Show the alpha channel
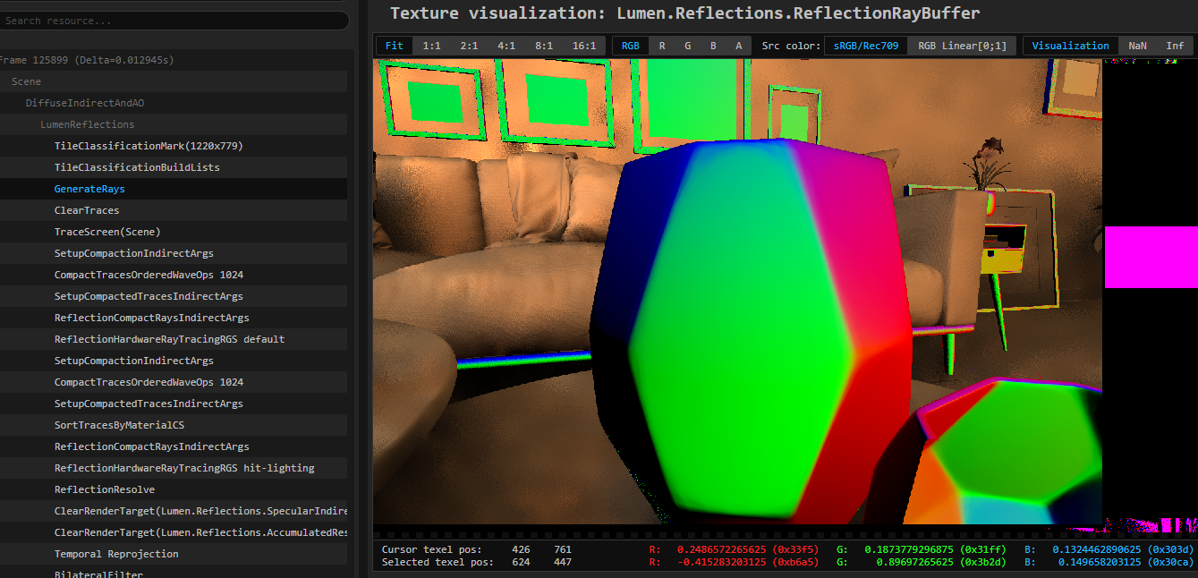Image resolution: width=1198 pixels, height=578 pixels. point(738,45)
